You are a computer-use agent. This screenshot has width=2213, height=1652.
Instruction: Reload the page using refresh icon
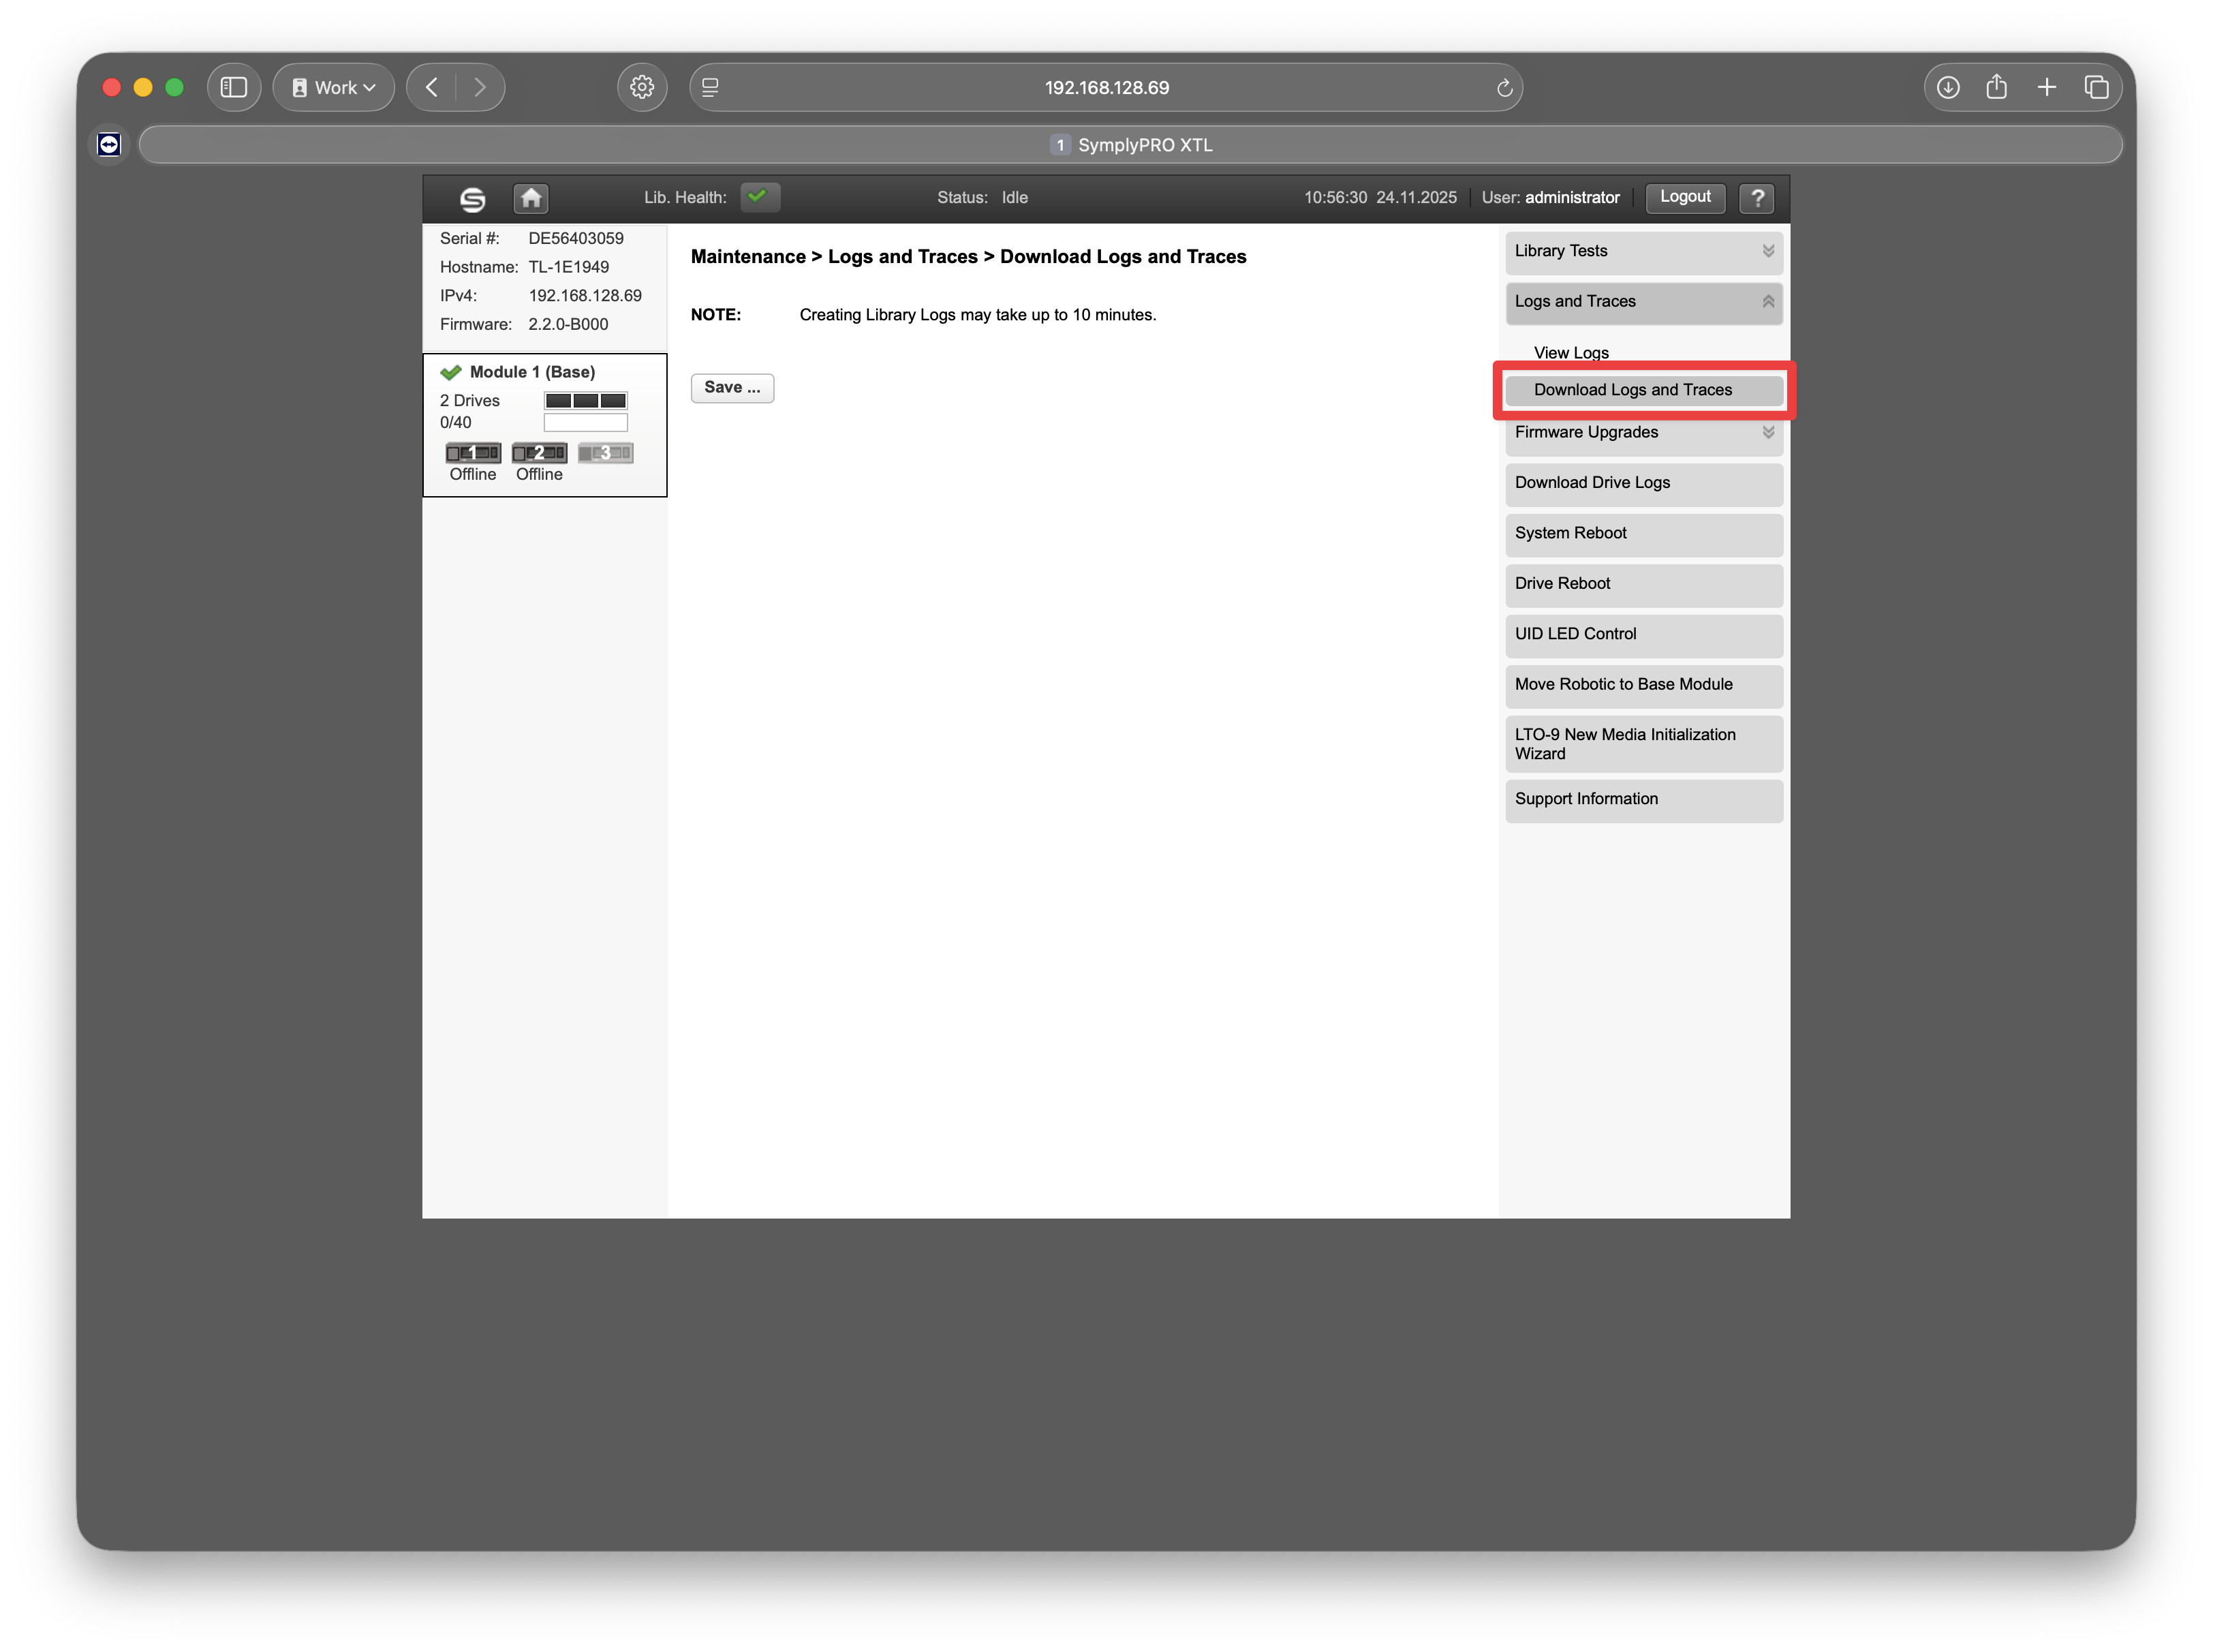[x=1503, y=88]
